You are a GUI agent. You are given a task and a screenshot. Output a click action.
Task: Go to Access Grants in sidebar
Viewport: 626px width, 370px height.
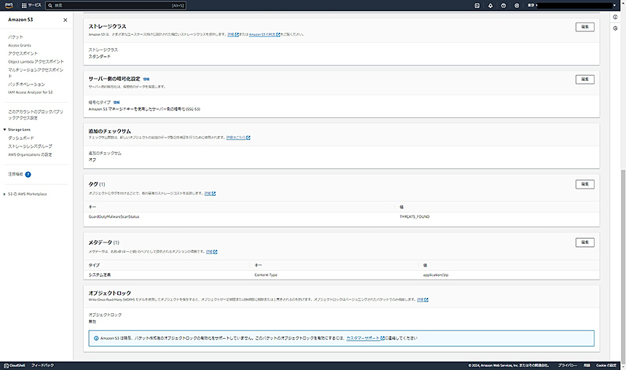(20, 45)
